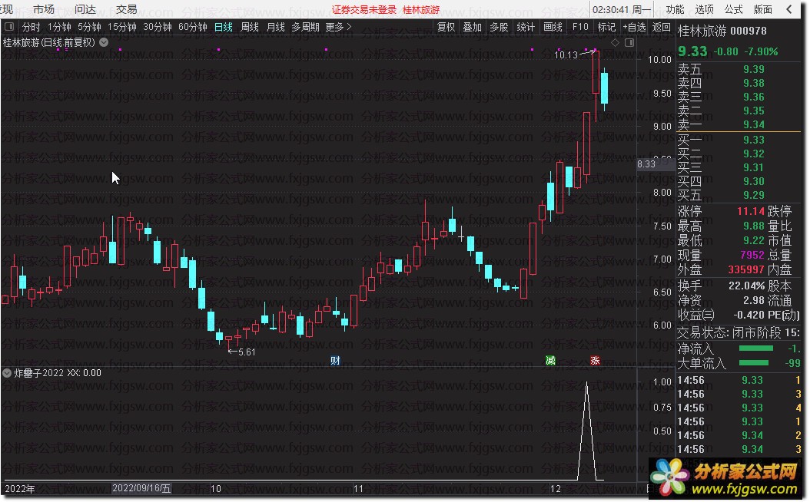The height and width of the screenshot is (502, 810).
Task: Open the 功能 menu
Action: coord(675,9)
